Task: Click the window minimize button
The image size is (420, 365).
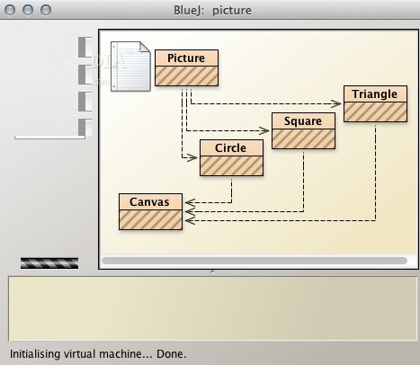Action: 28,10
